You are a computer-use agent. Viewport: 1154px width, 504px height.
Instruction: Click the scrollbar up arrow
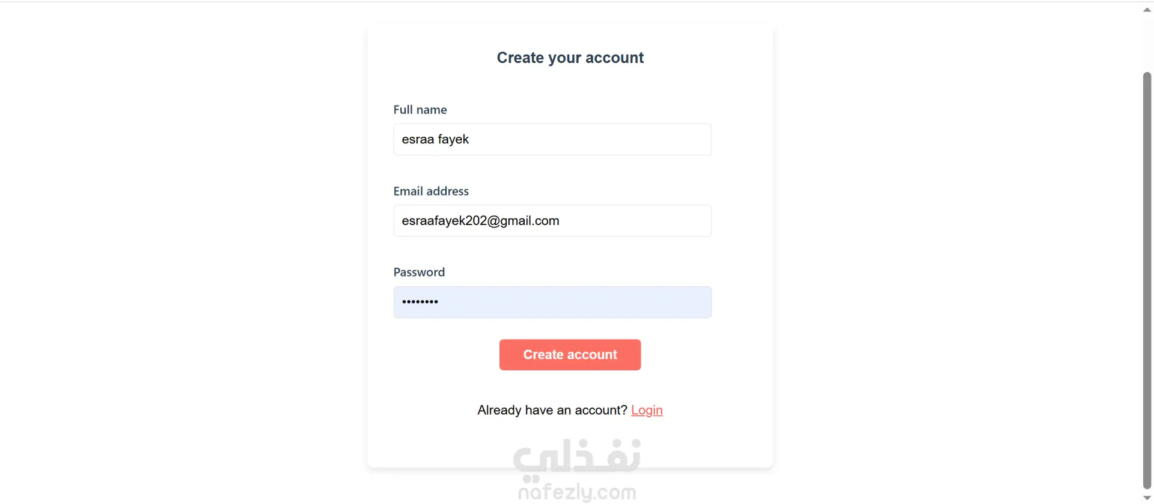1147,10
